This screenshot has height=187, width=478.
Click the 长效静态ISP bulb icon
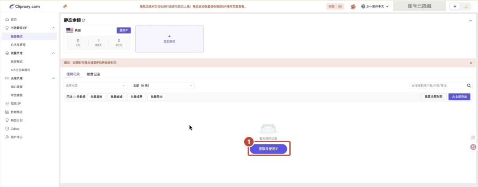(7, 28)
